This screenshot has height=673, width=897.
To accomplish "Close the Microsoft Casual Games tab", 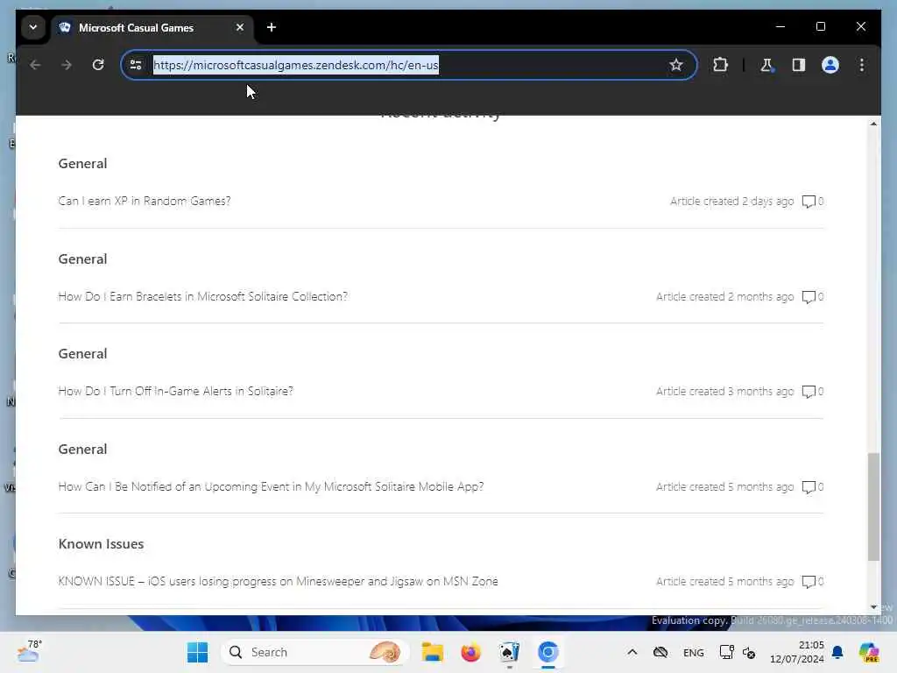I will [240, 27].
